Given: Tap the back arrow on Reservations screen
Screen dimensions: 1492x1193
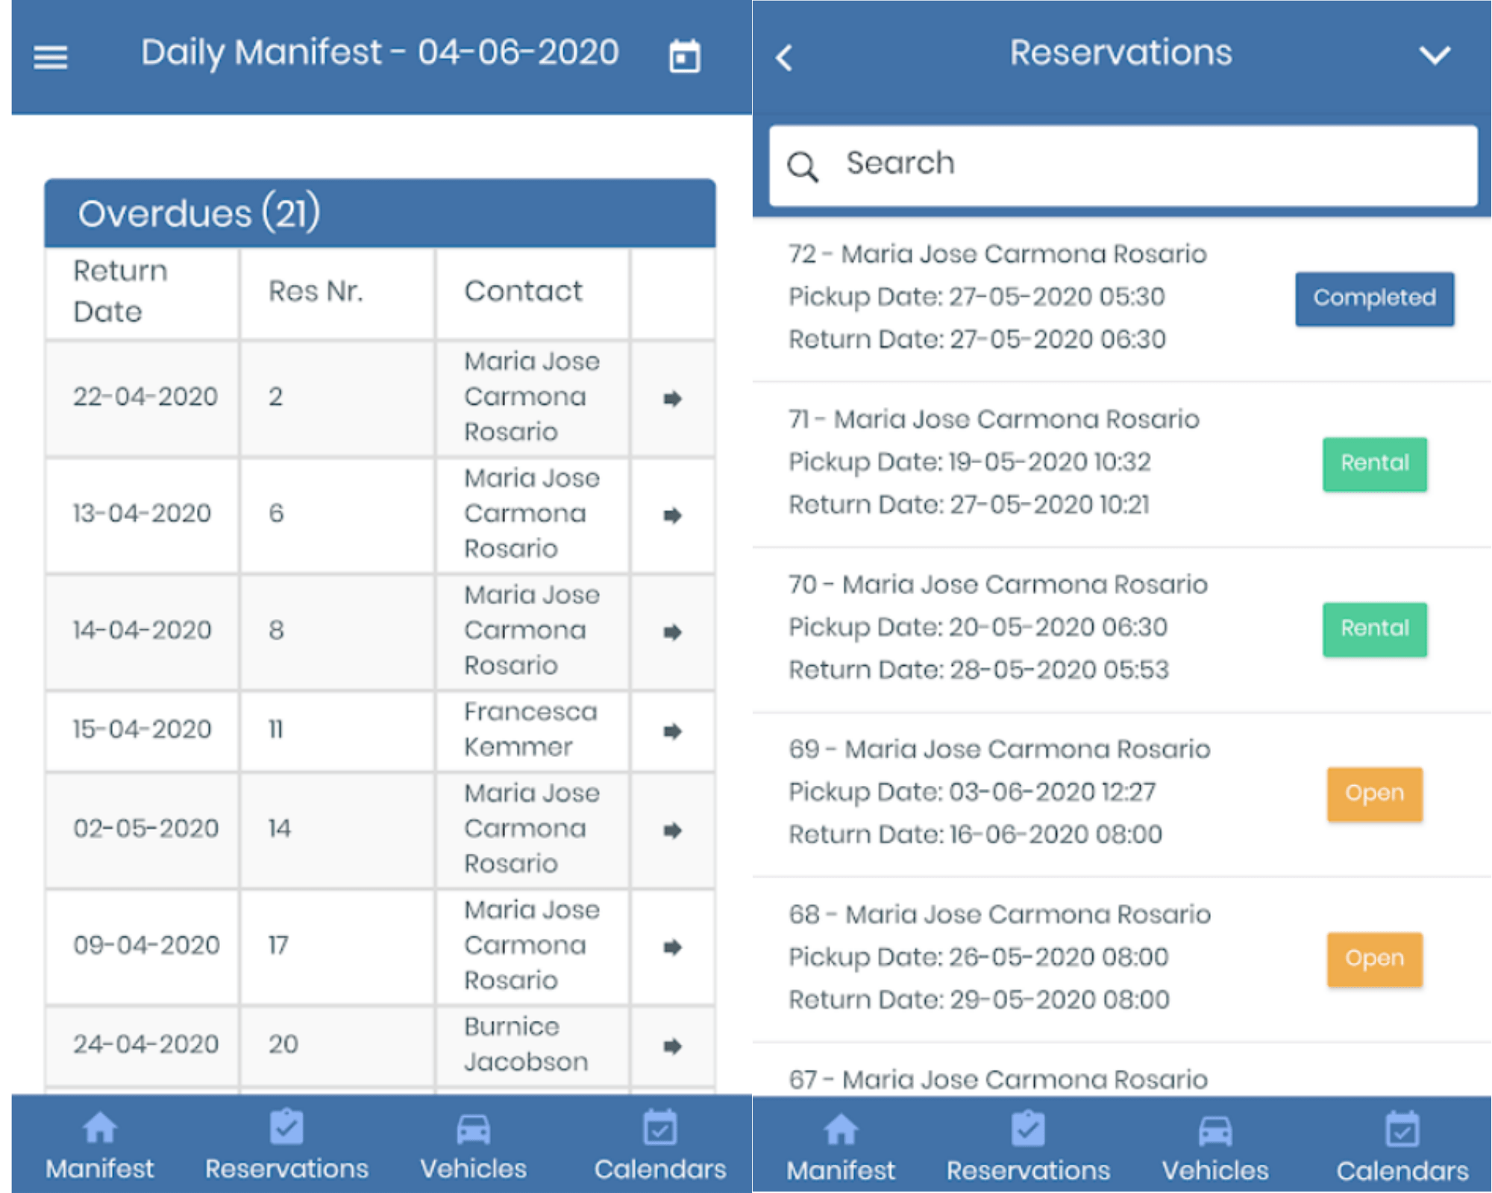Looking at the screenshot, I should point(782,56).
